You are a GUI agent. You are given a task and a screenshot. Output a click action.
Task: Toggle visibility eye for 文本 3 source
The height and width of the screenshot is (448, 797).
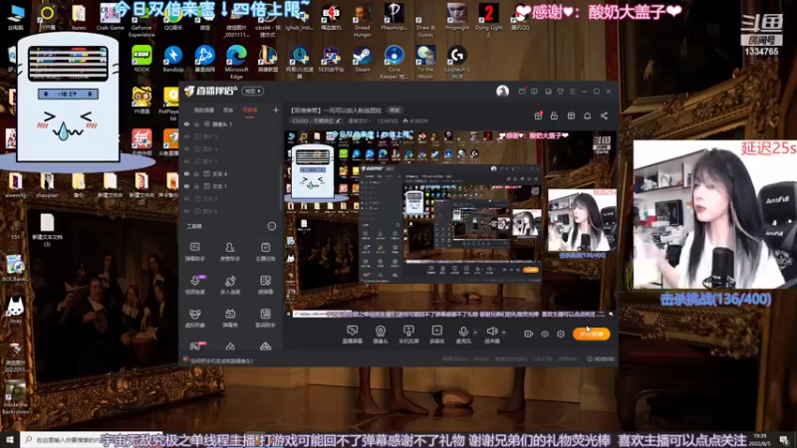(186, 198)
